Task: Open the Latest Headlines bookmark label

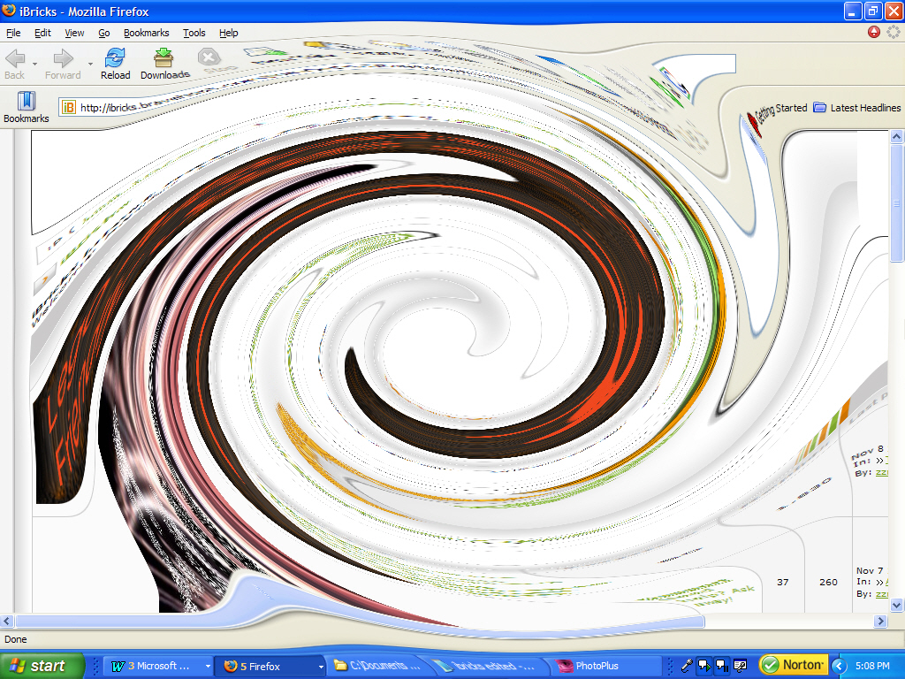Action: [x=865, y=107]
